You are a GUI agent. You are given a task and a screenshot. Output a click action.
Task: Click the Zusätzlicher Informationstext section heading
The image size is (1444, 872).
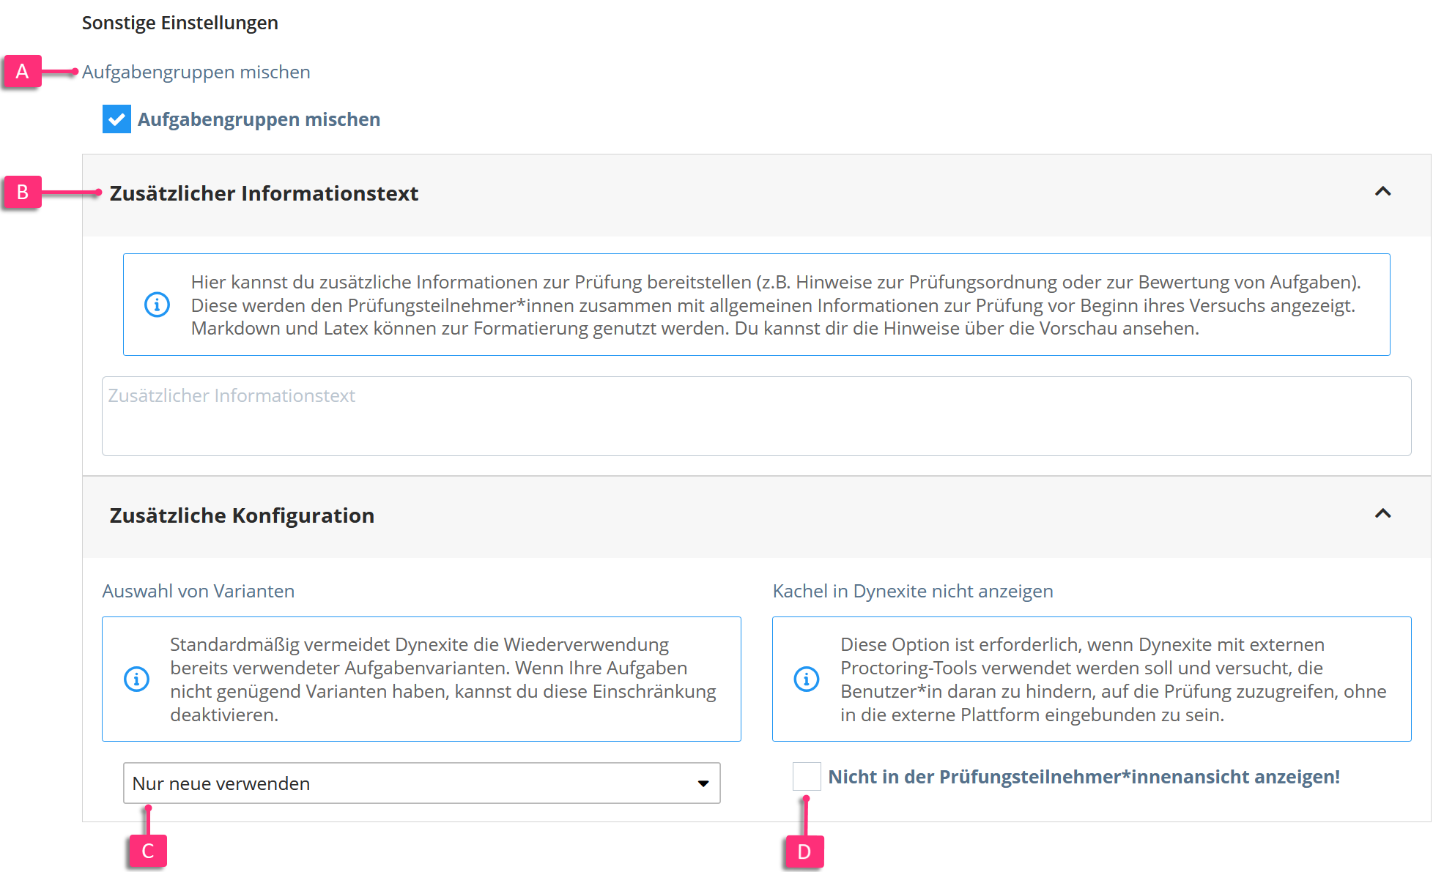[x=264, y=193]
